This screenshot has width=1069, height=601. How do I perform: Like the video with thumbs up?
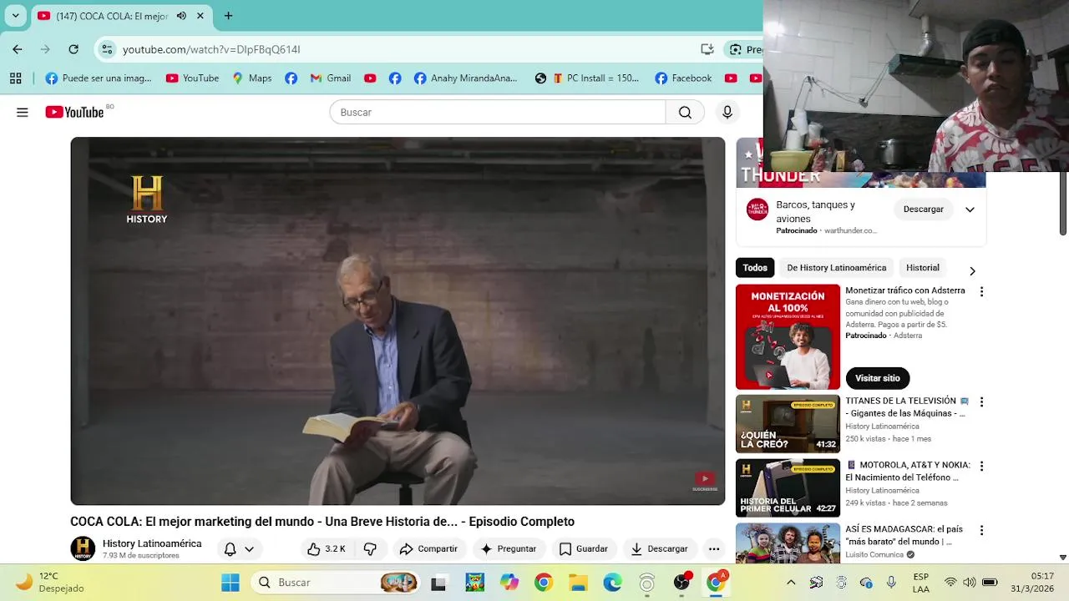(327, 548)
